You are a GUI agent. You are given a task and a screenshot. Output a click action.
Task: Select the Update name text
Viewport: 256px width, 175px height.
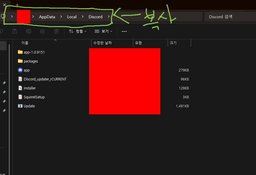[x=29, y=106]
